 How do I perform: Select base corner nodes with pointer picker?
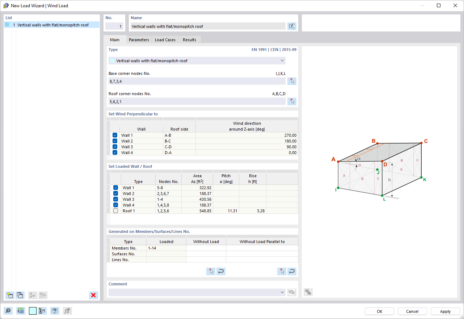pyautogui.click(x=292, y=81)
